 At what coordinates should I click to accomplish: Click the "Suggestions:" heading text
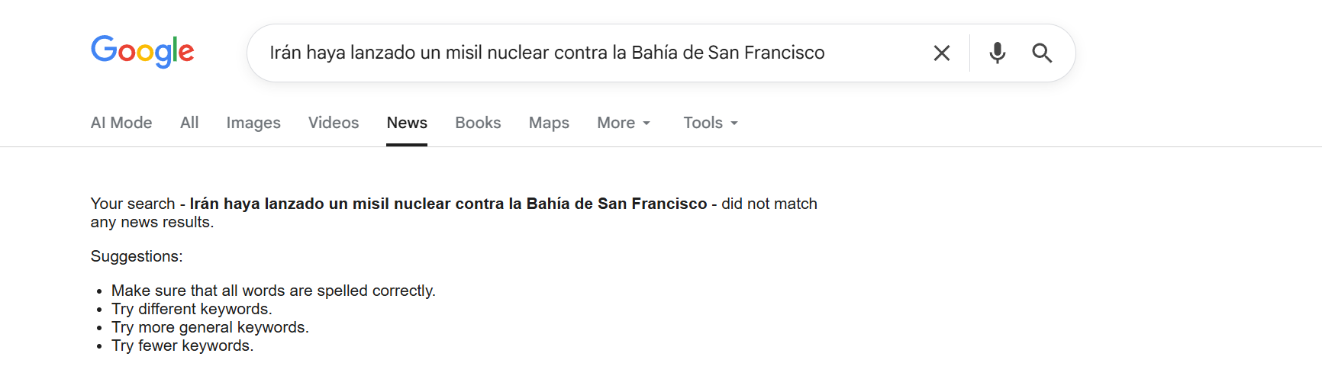(137, 256)
